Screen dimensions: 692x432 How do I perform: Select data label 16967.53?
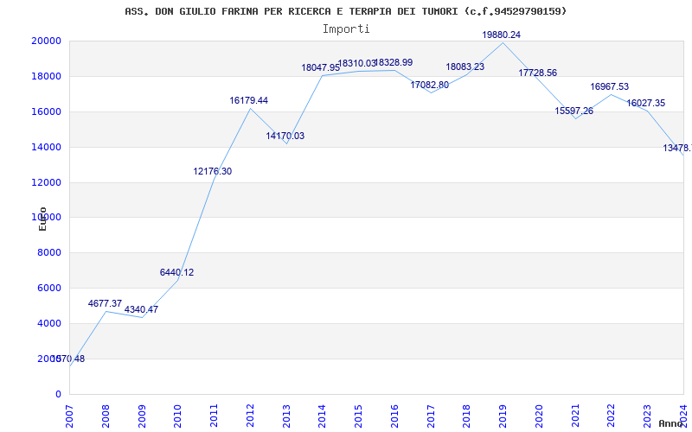[x=610, y=87]
